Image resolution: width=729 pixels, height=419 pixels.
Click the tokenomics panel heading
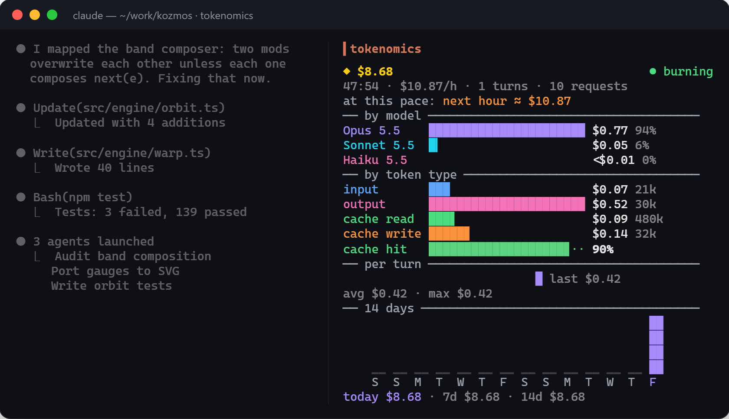click(x=385, y=49)
